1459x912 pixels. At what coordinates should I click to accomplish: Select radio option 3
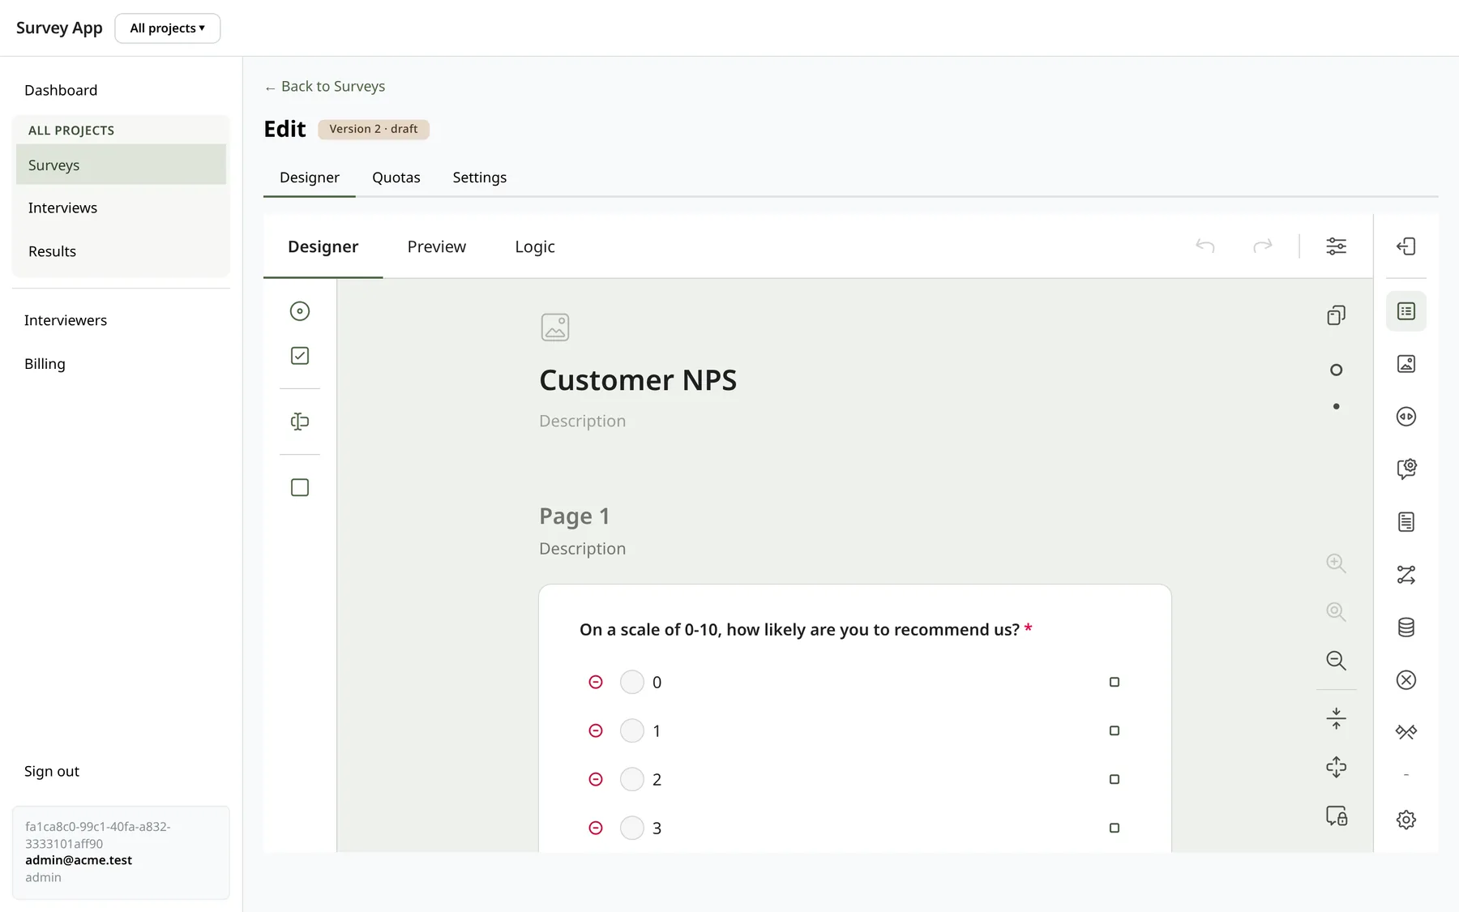632,829
